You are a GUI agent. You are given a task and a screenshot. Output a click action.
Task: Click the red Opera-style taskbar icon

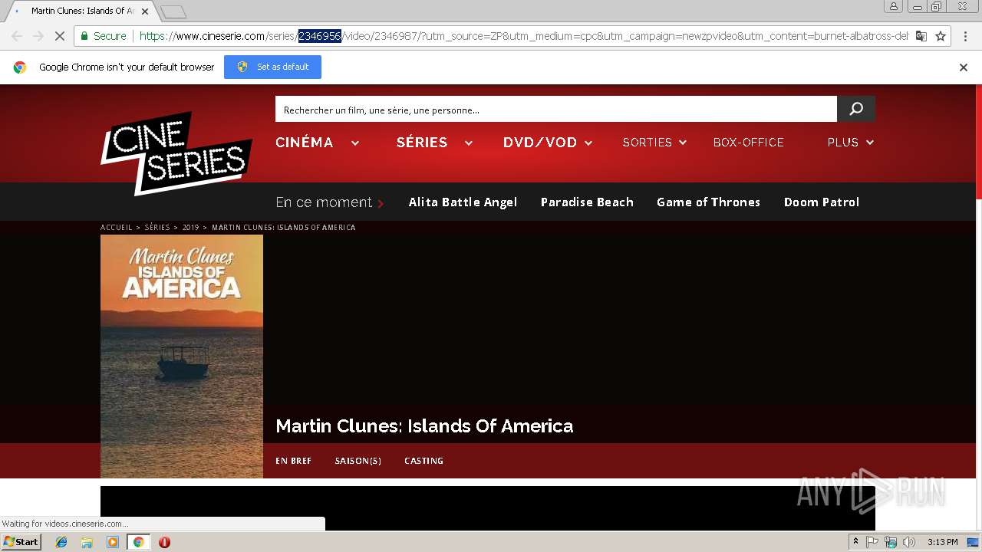point(164,542)
